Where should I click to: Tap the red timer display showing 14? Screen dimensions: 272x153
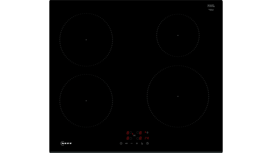point(147,138)
